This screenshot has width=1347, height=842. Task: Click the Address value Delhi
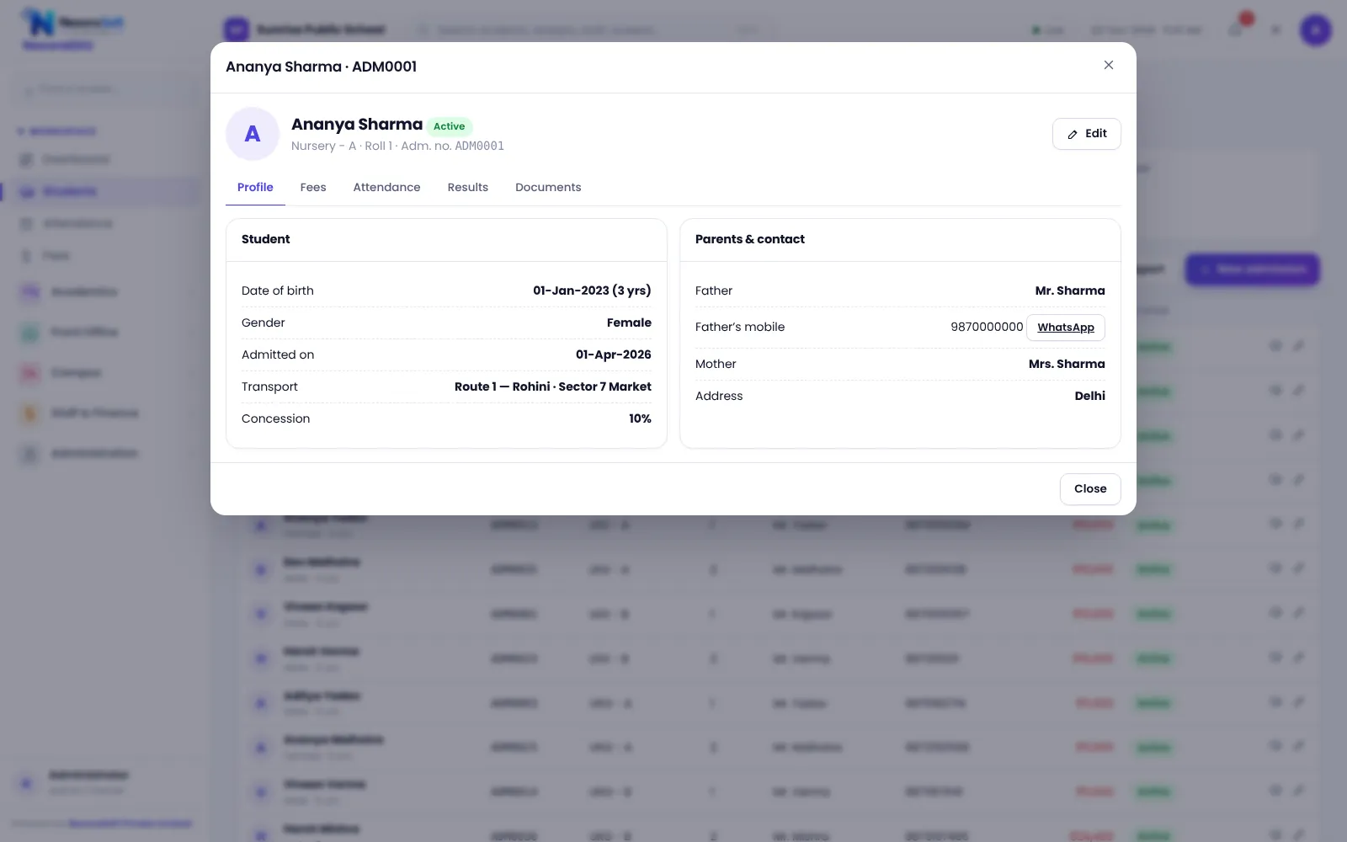point(1089,396)
